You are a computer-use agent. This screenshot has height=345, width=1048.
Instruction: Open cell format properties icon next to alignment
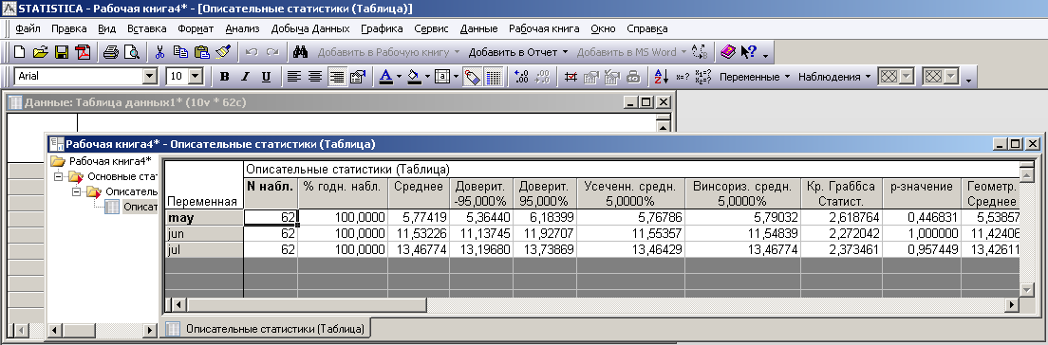(358, 77)
